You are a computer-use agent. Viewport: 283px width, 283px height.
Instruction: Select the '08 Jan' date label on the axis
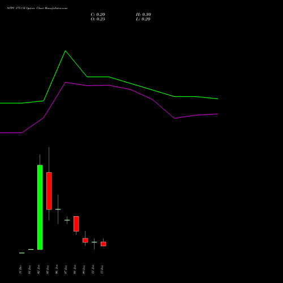tap(75, 269)
